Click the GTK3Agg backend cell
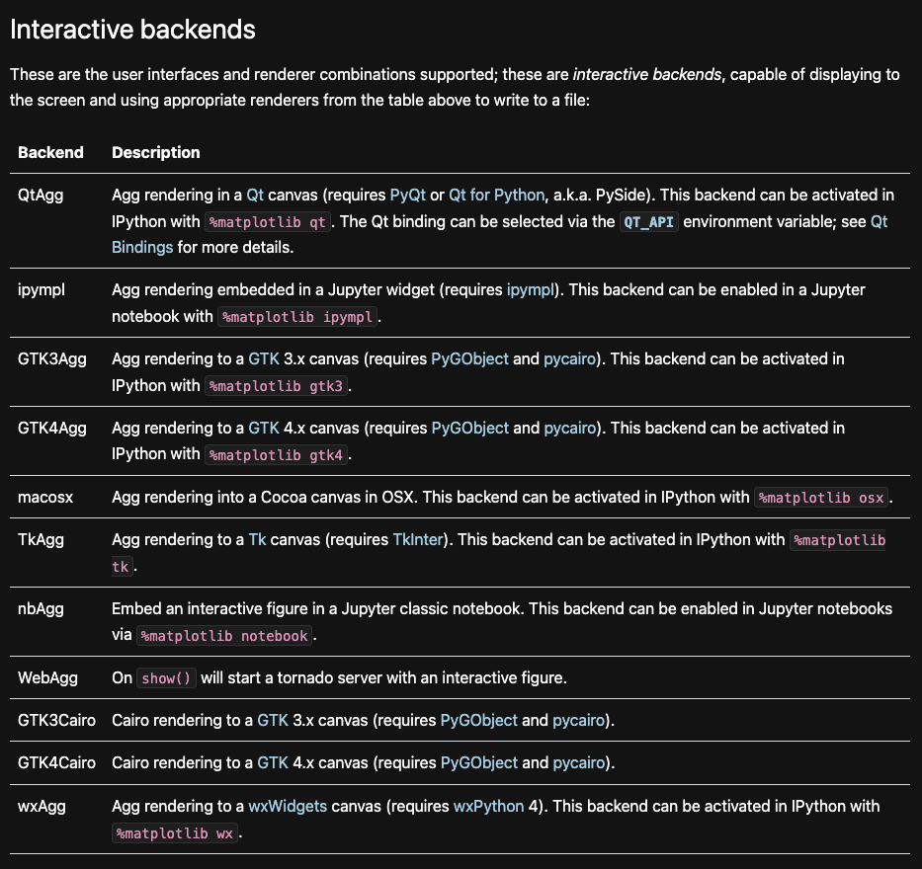Screen dimensions: 922x869 click(51, 359)
